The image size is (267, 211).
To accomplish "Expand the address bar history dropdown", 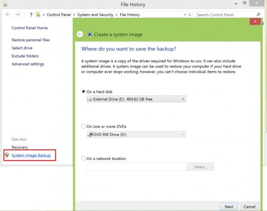I will click(185, 15).
